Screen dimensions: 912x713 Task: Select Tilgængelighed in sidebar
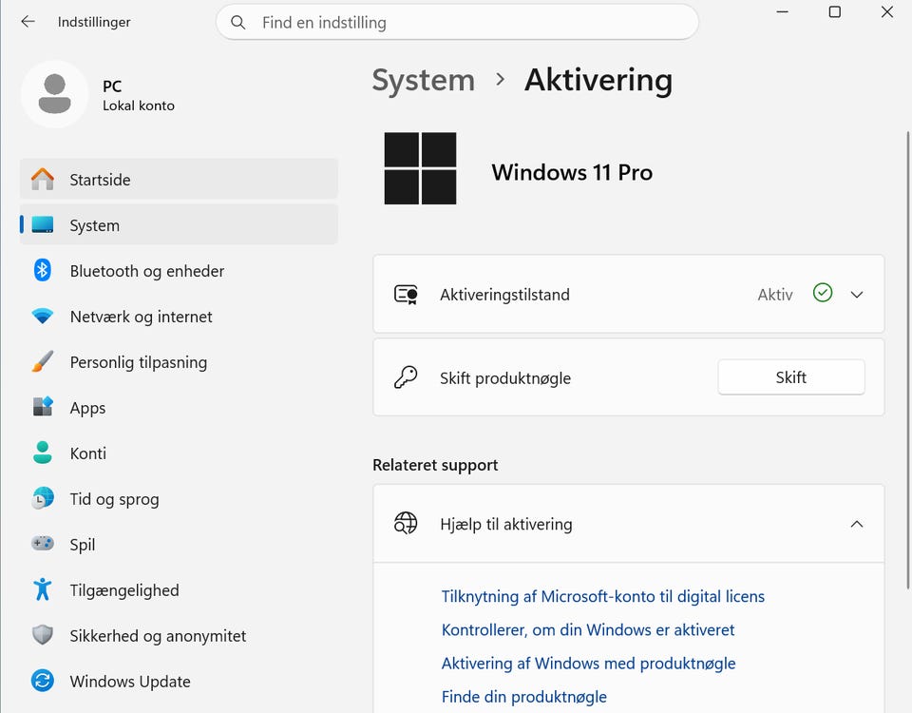179,589
